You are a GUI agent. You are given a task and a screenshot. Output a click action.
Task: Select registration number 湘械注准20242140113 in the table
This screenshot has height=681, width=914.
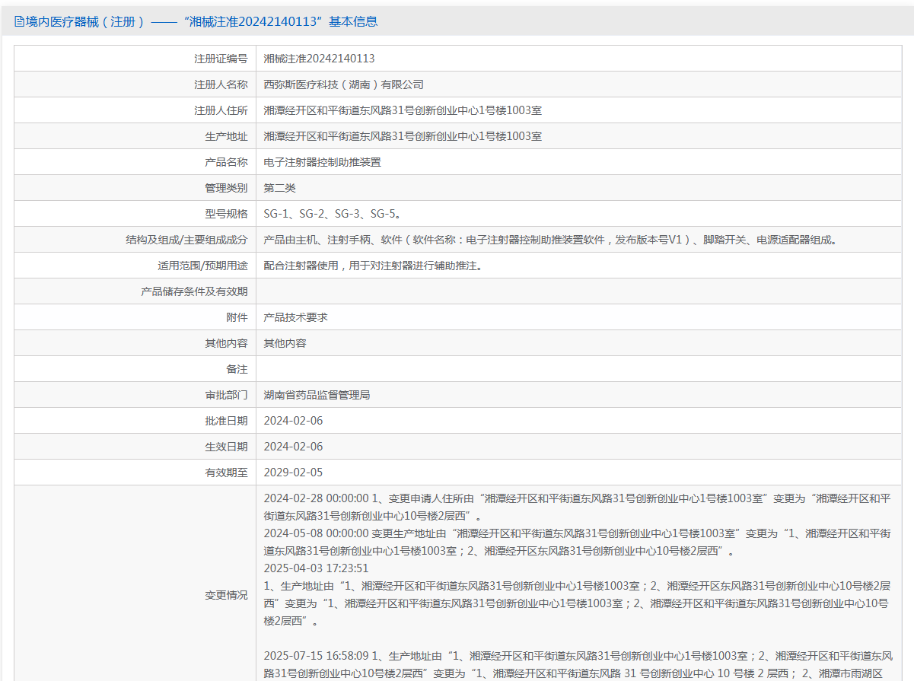click(319, 59)
